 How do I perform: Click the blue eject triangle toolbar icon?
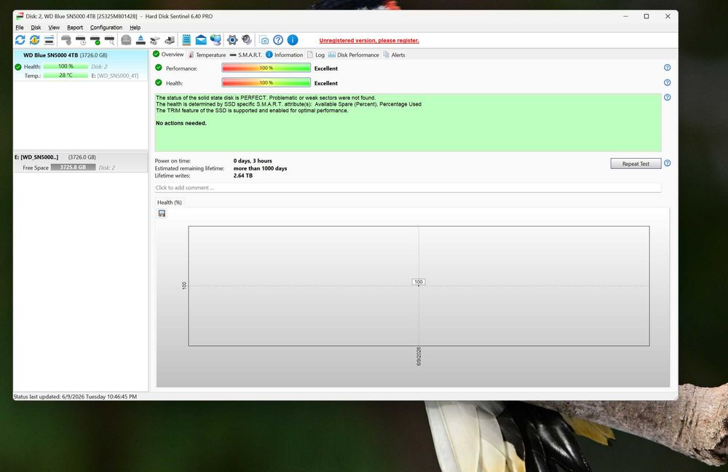tap(141, 40)
